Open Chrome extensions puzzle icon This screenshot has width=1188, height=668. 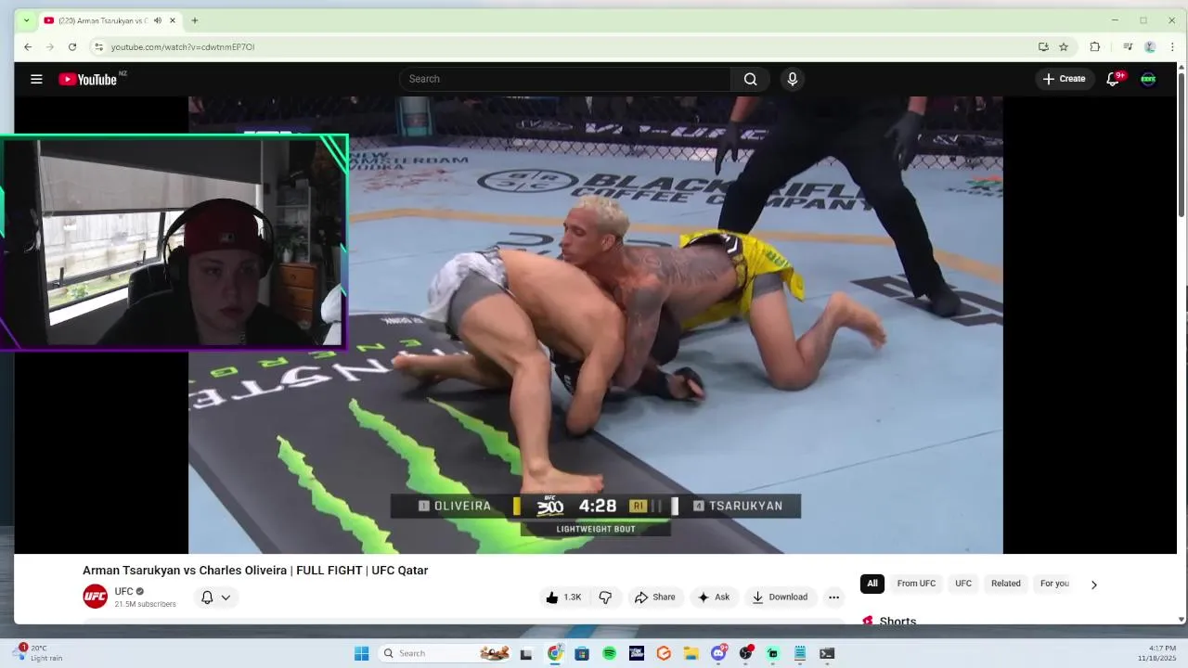(1095, 46)
